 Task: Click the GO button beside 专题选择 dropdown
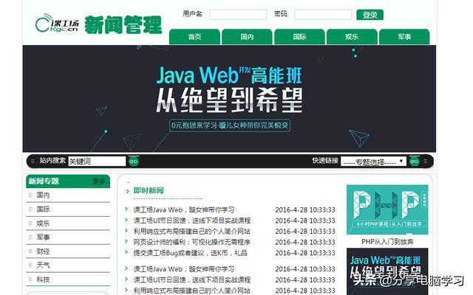(x=414, y=162)
